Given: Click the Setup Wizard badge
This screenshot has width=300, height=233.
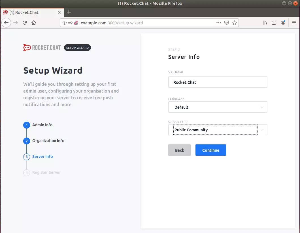Looking at the screenshot, I should 78,48.
